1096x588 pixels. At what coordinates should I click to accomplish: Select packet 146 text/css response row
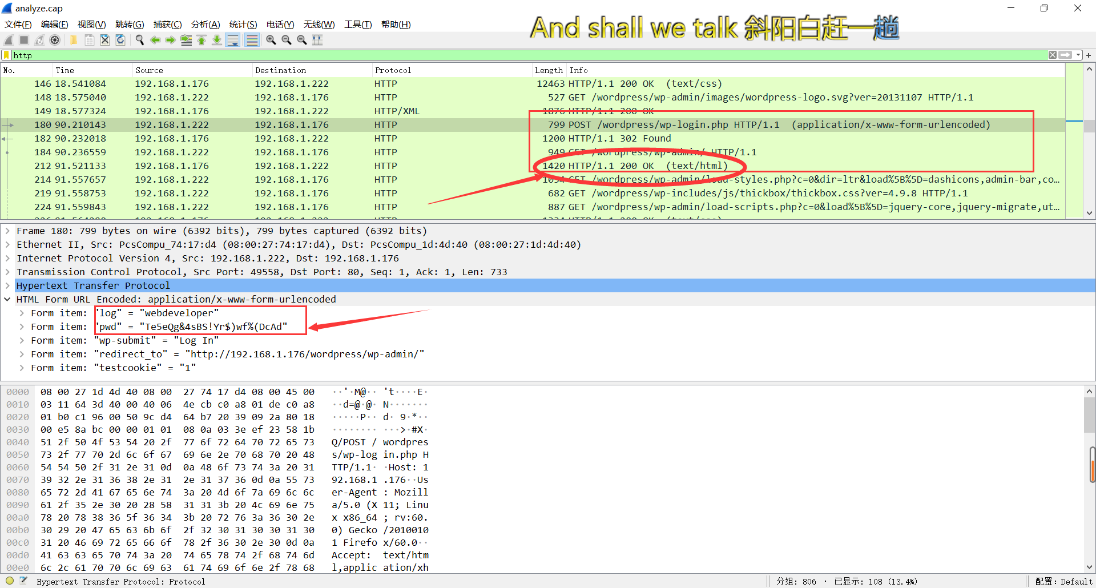(533, 83)
